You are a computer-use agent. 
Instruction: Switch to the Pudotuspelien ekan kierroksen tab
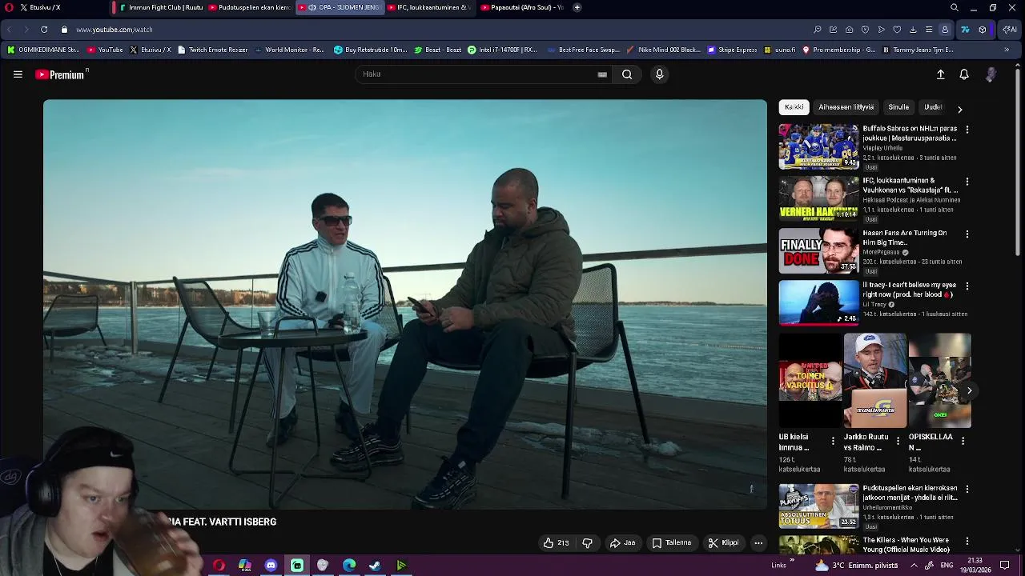click(x=250, y=7)
